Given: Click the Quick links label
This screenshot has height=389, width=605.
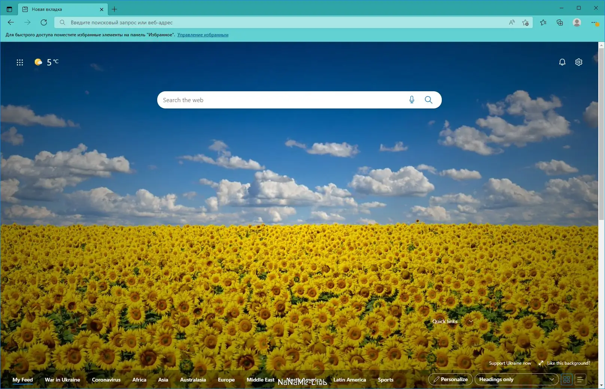Looking at the screenshot, I should (445, 321).
